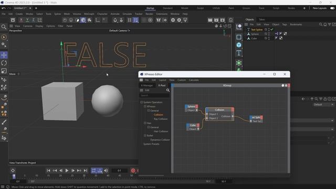Select Ray Collision operator in X-Pool
336x189 pixels.
click(161, 119)
